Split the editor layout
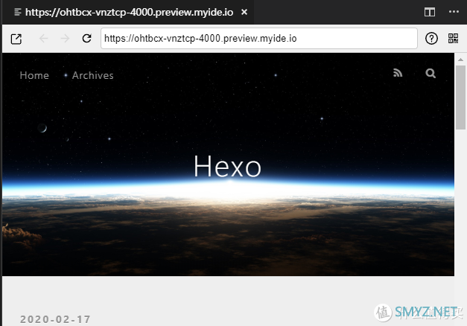The width and height of the screenshot is (467, 326). [430, 12]
